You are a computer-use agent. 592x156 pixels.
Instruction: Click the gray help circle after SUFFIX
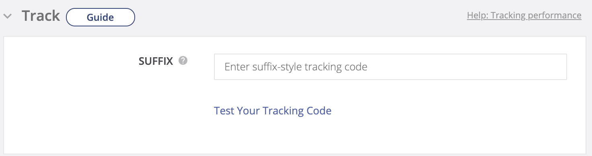[x=183, y=61]
